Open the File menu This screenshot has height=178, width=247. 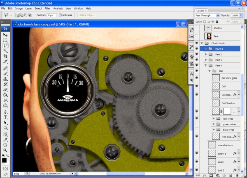pos(3,9)
